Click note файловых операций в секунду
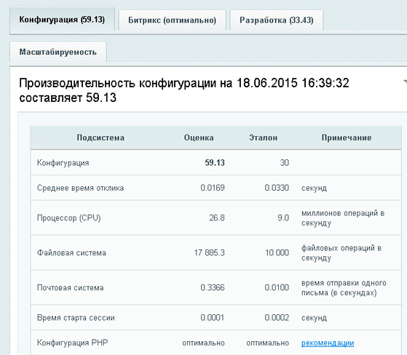This screenshot has width=407, height=355. [341, 253]
